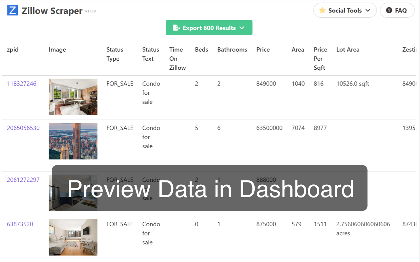Click the Time On Zillow column header
420x262 pixels.
click(x=178, y=59)
